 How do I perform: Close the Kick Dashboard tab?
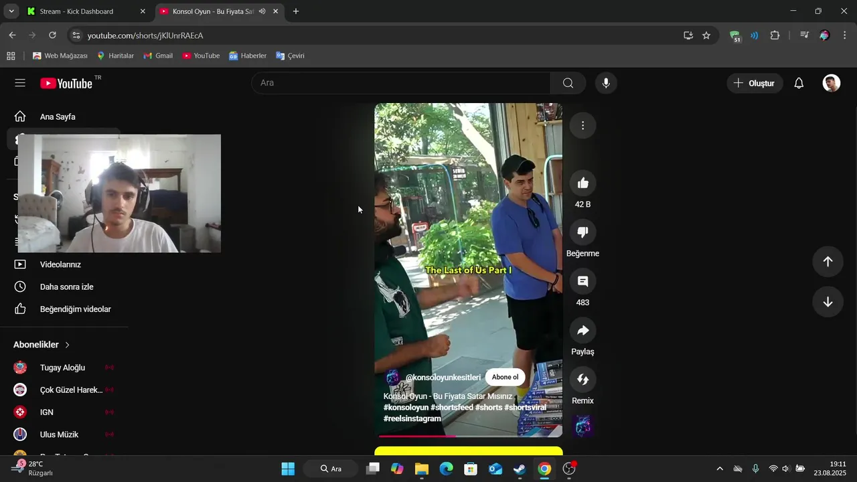pyautogui.click(x=143, y=11)
